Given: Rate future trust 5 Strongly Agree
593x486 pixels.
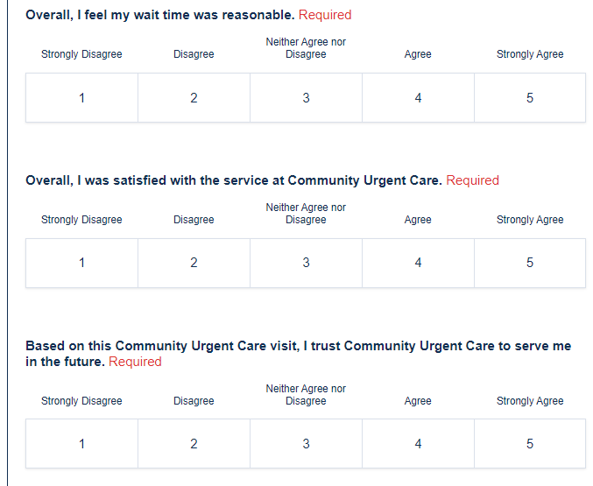Looking at the screenshot, I should [x=530, y=444].
